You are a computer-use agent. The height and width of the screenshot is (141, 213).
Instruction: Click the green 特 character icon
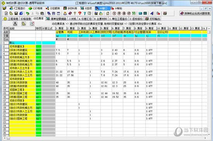[x=134, y=13]
